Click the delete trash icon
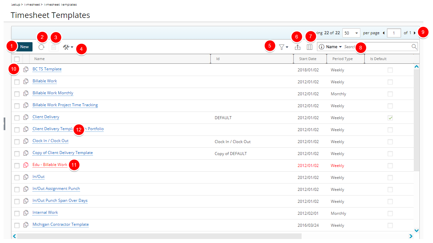The image size is (433, 243). pyautogui.click(x=54, y=47)
